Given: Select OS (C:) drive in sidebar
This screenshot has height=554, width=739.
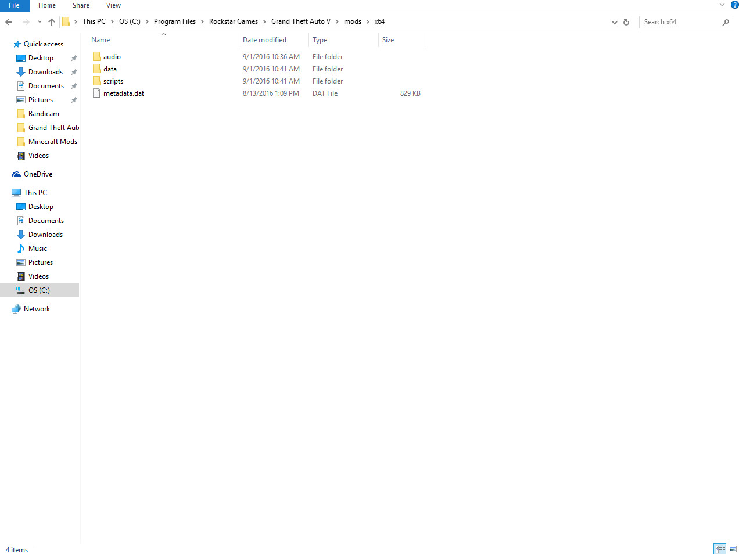Looking at the screenshot, I should point(40,290).
